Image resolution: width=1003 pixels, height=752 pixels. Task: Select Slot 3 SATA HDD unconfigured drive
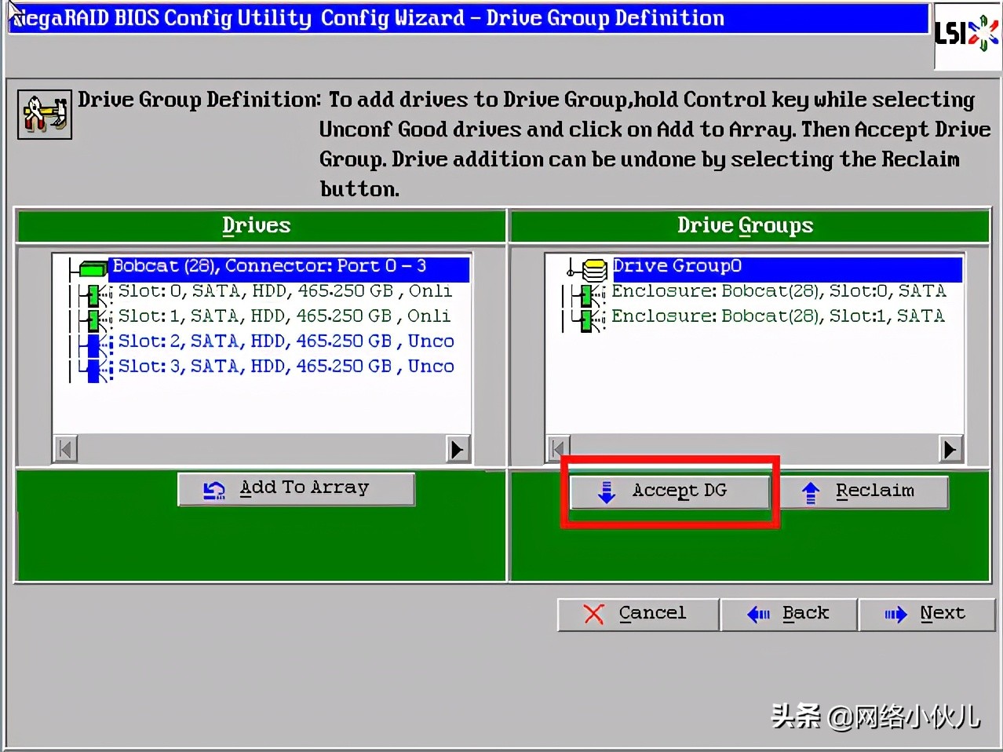coord(286,367)
